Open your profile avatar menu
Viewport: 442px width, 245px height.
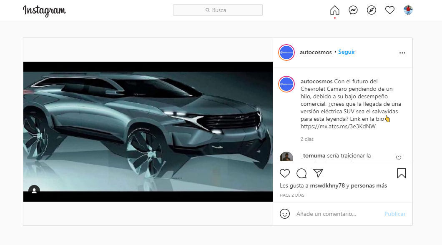pyautogui.click(x=408, y=10)
